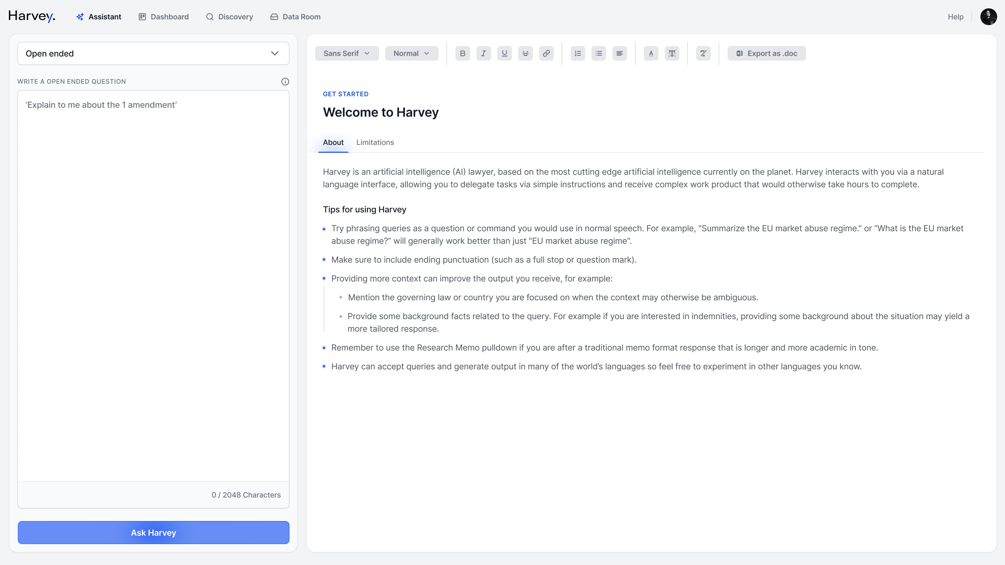This screenshot has width=1005, height=565.
Task: Open the Sans Serif font dropdown
Action: click(x=347, y=53)
